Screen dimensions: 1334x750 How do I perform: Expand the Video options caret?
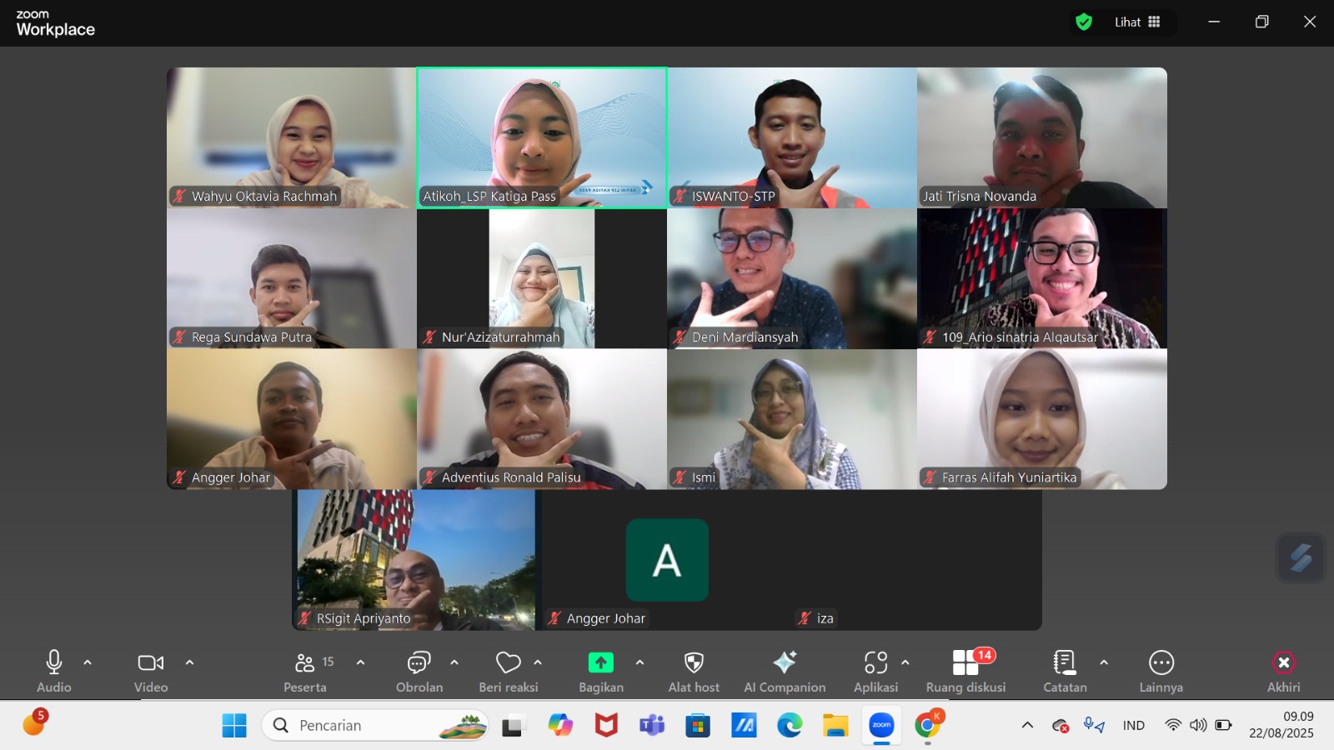point(190,662)
